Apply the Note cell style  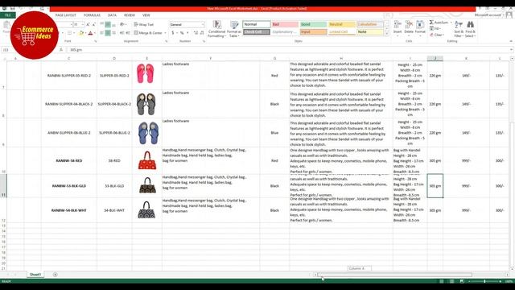point(370,32)
